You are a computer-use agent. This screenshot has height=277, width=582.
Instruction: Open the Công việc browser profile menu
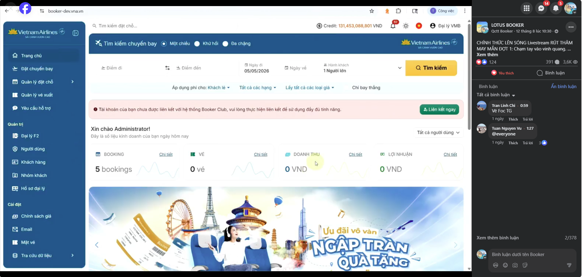(442, 11)
